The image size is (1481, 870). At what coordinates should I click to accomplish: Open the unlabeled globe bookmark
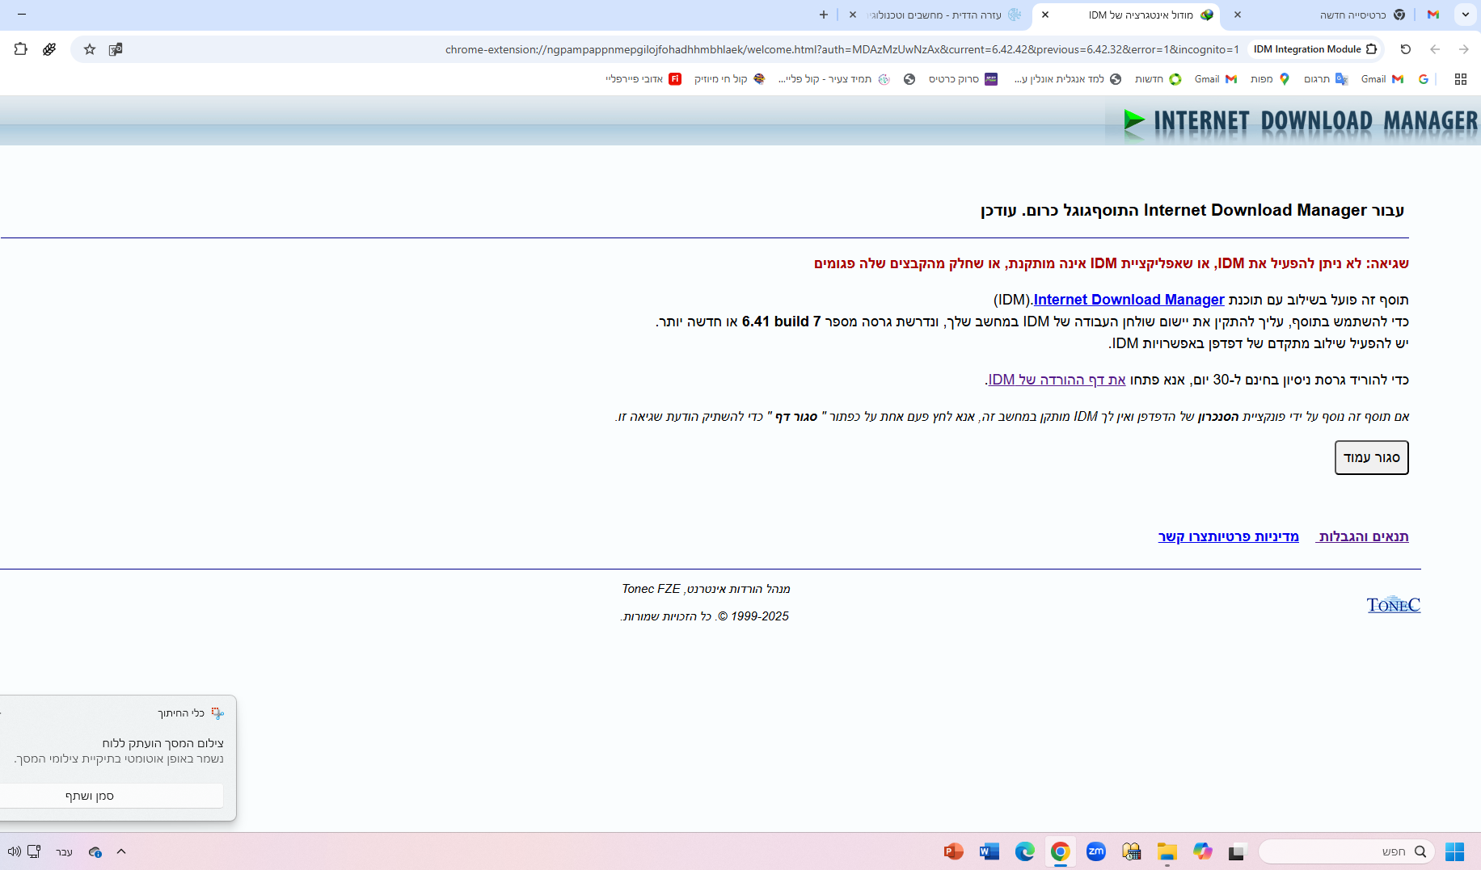(x=909, y=79)
